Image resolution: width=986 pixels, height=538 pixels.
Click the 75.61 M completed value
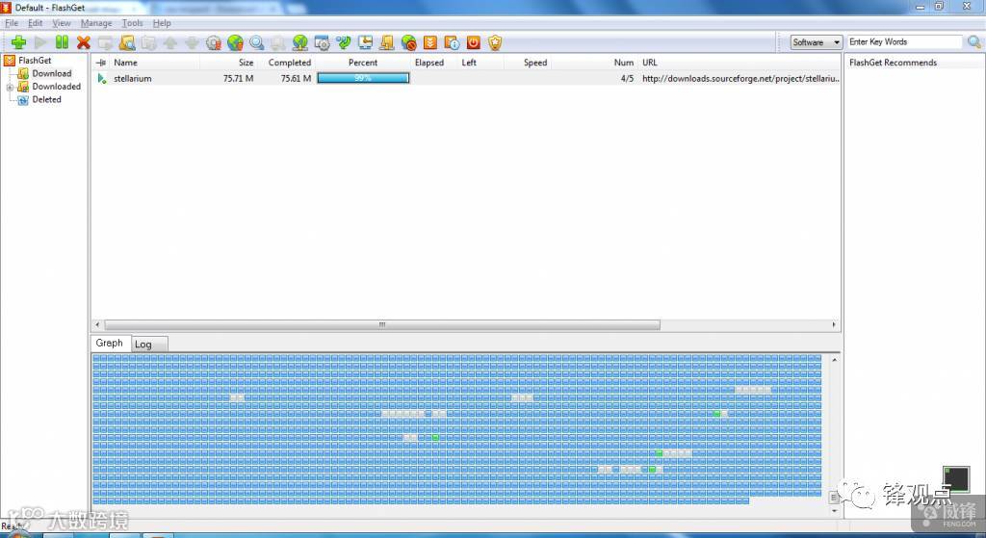[296, 79]
